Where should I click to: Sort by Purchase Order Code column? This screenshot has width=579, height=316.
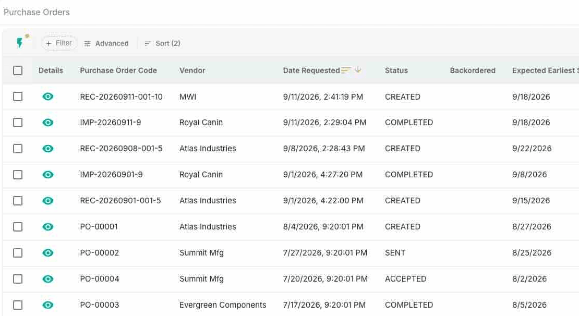click(x=118, y=70)
